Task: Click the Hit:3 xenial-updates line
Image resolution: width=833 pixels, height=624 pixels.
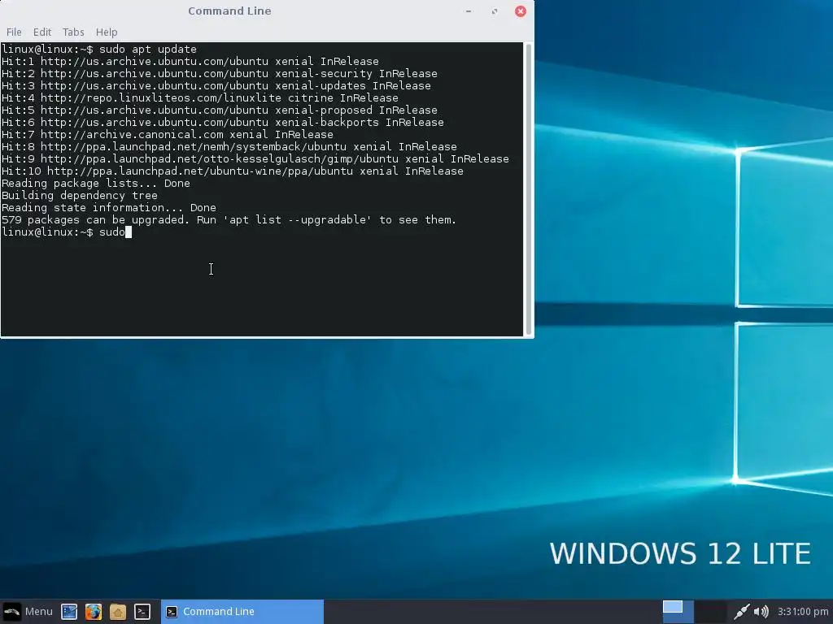Action: click(x=216, y=86)
